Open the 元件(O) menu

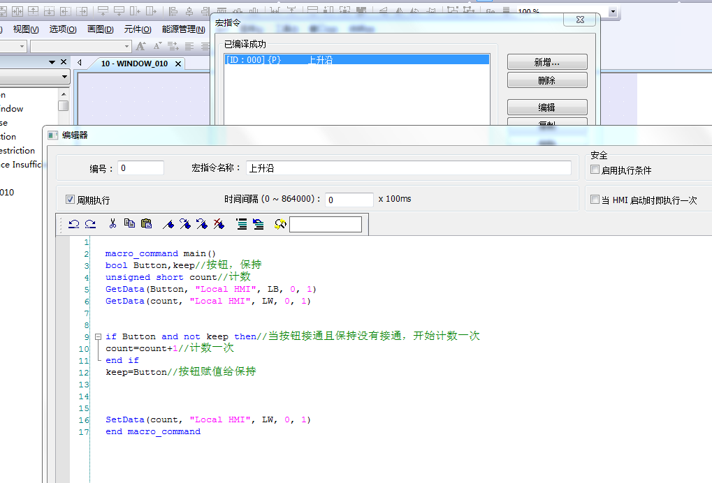point(138,29)
